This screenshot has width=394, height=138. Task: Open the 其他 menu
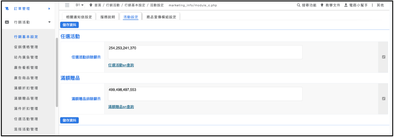tap(380, 5)
